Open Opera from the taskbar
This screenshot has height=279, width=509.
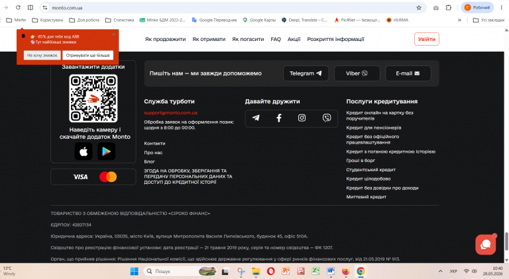[270, 271]
